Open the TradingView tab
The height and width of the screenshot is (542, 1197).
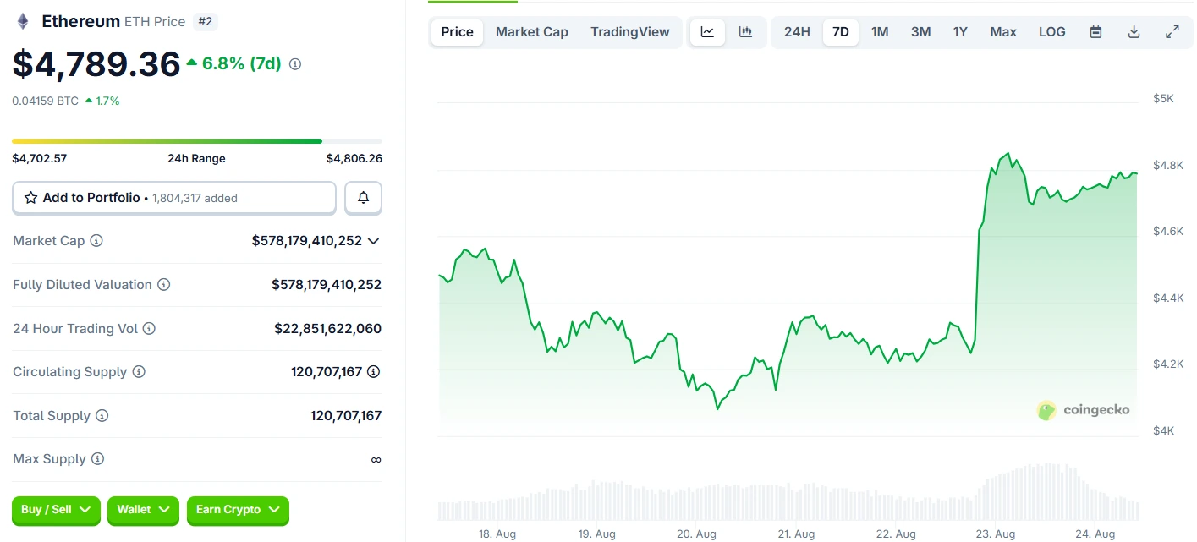(630, 31)
